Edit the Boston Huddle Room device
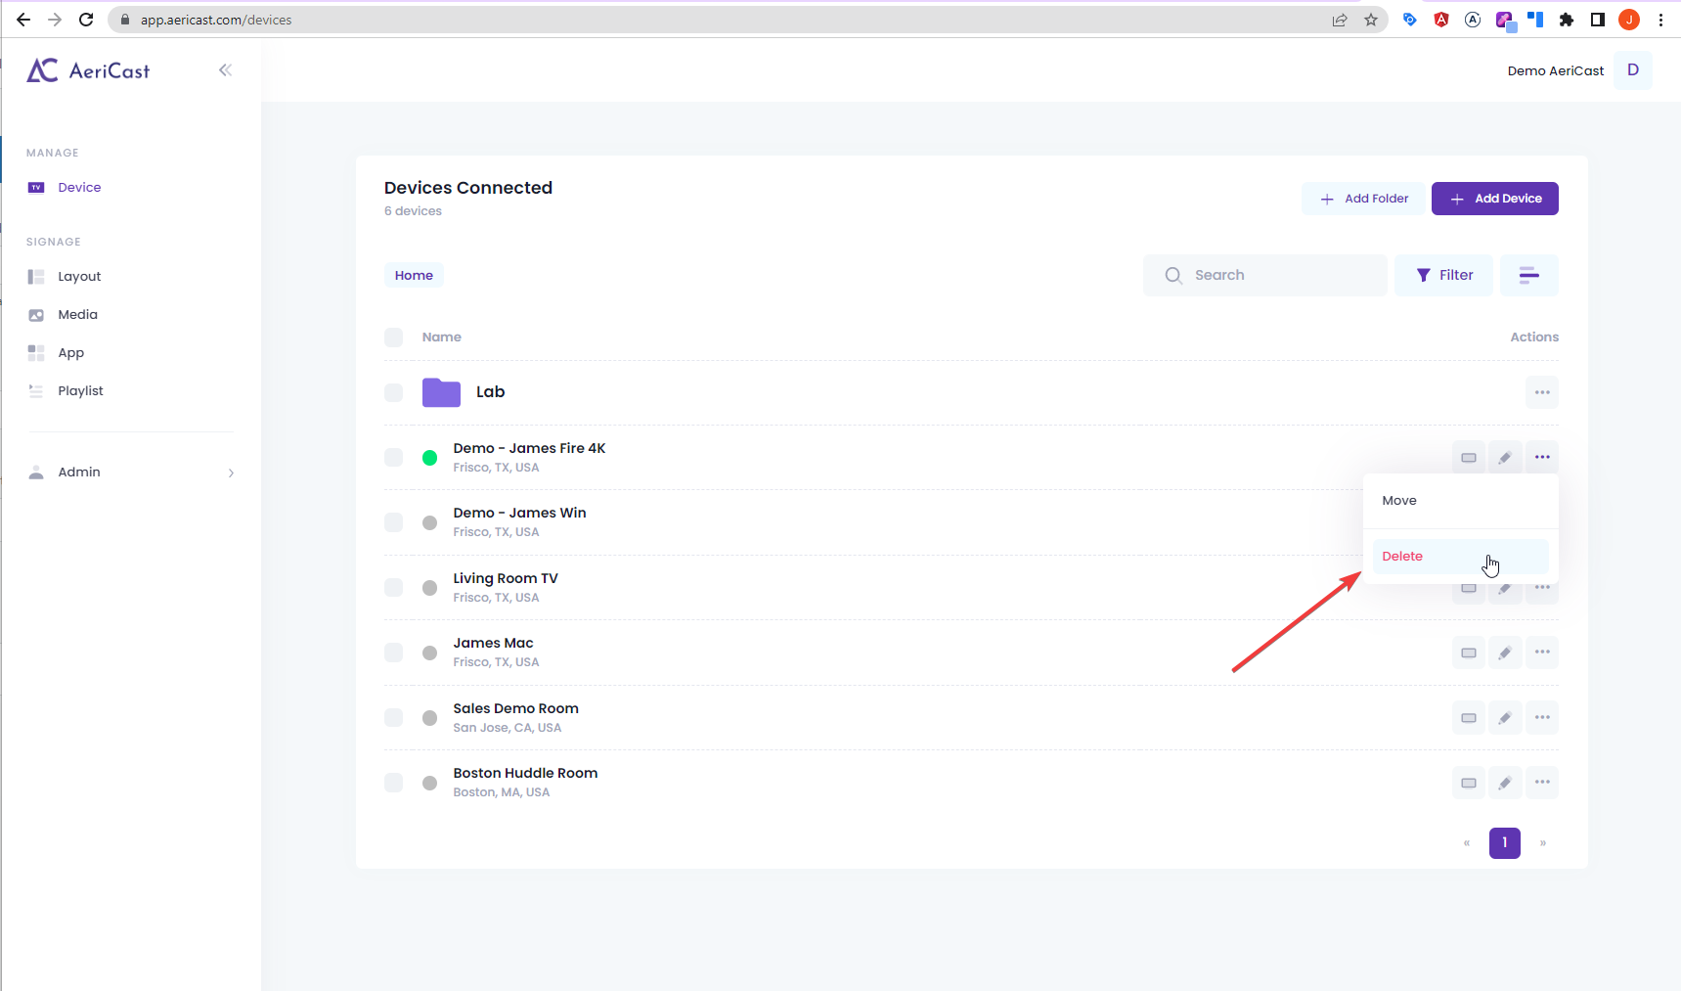 click(x=1505, y=783)
